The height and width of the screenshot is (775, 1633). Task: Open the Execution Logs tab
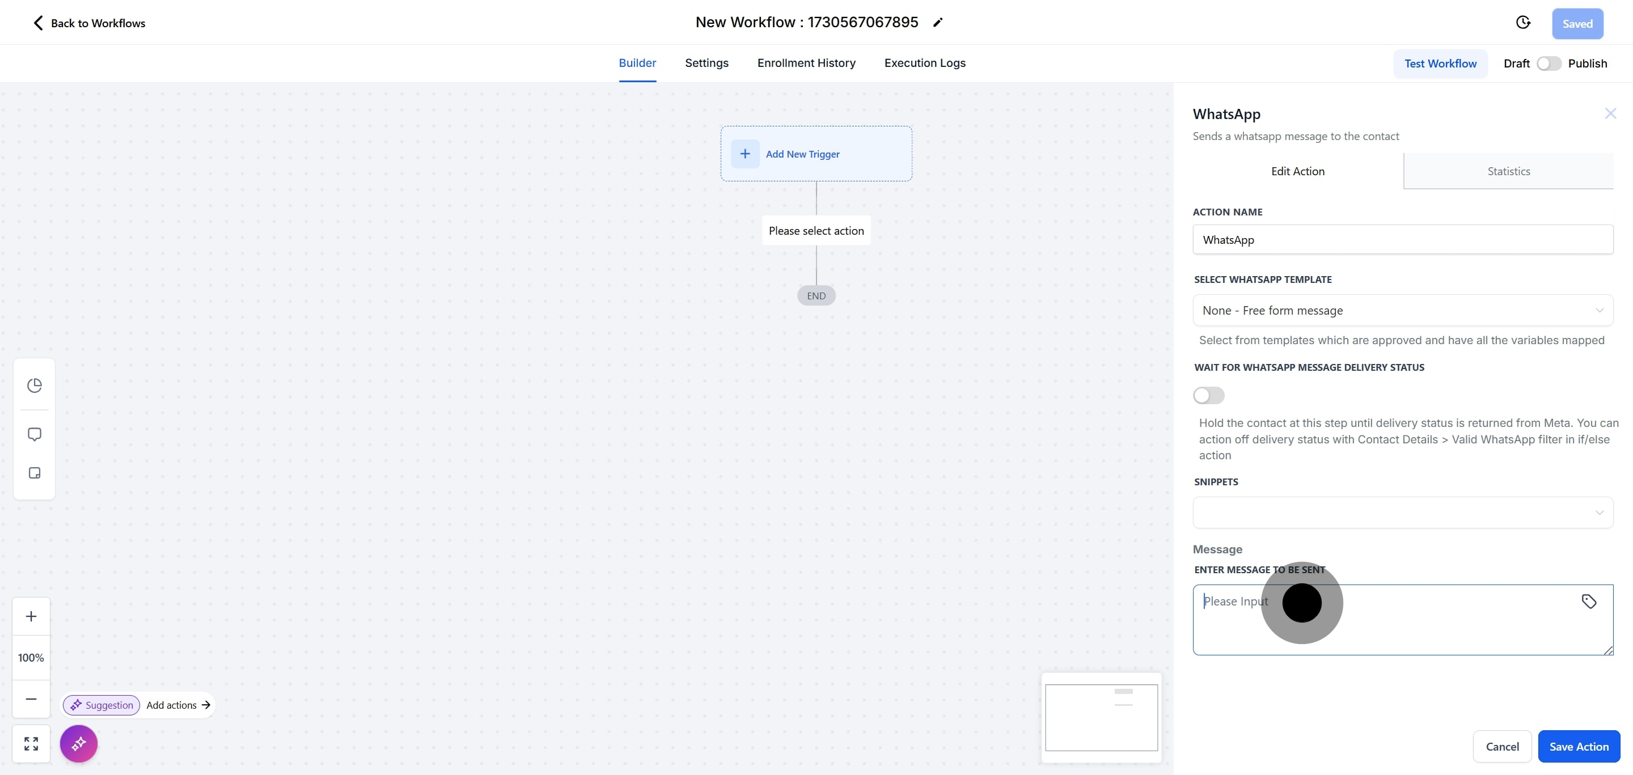pyautogui.click(x=924, y=63)
